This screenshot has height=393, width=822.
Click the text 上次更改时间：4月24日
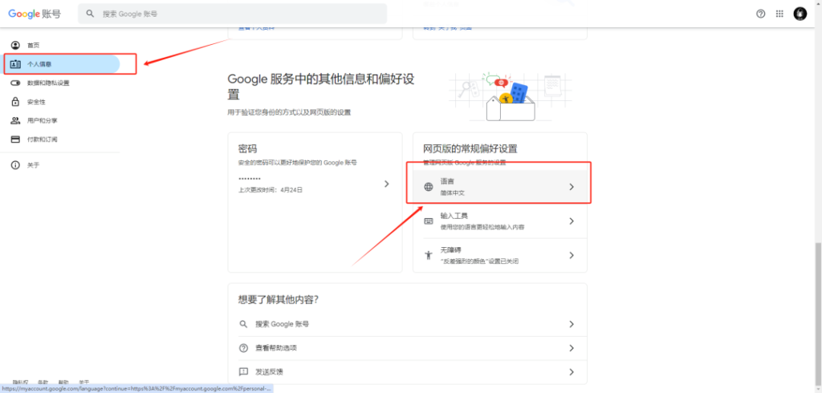(270, 190)
